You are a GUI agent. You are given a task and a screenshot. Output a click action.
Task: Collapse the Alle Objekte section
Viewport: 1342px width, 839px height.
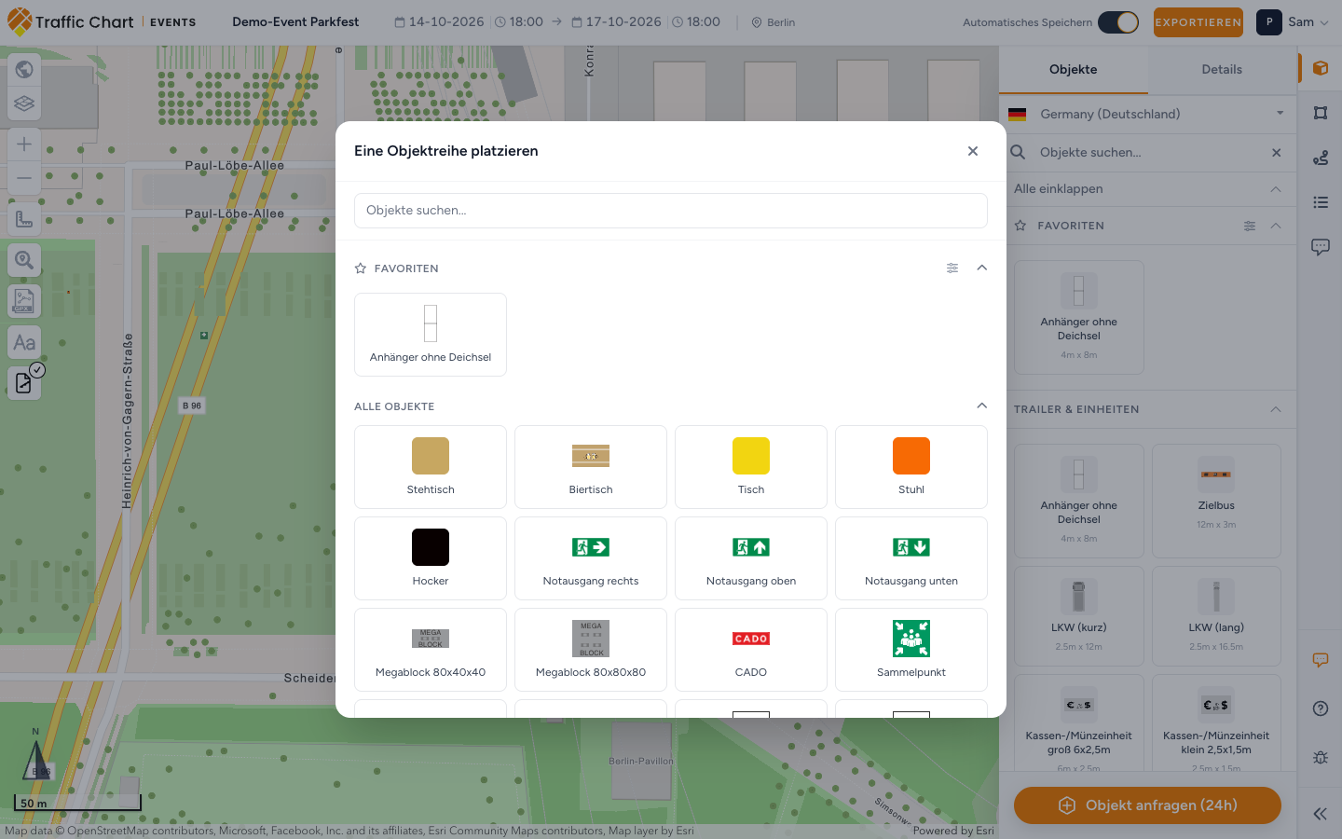pos(981,406)
